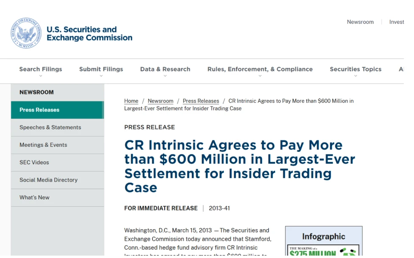Open the U.S. Securities and Exchange Commission home title
Screen dimensions: 414x258
pyautogui.click(x=90, y=34)
